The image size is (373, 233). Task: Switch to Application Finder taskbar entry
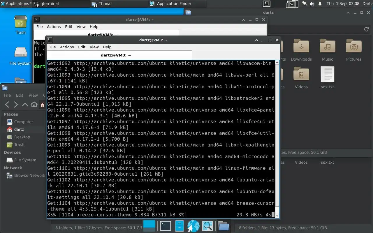tap(177, 4)
